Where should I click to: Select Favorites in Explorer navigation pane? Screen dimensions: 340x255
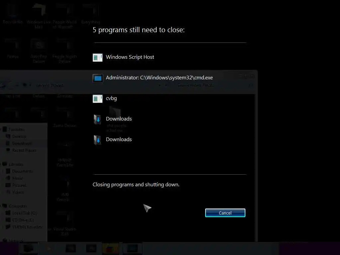pos(17,129)
